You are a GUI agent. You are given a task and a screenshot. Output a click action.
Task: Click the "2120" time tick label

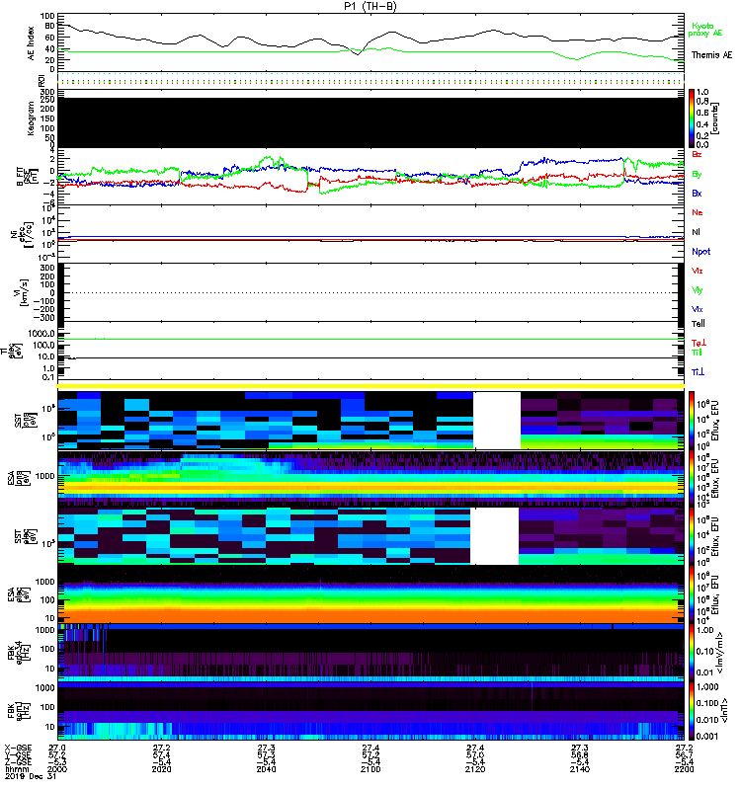[475, 769]
